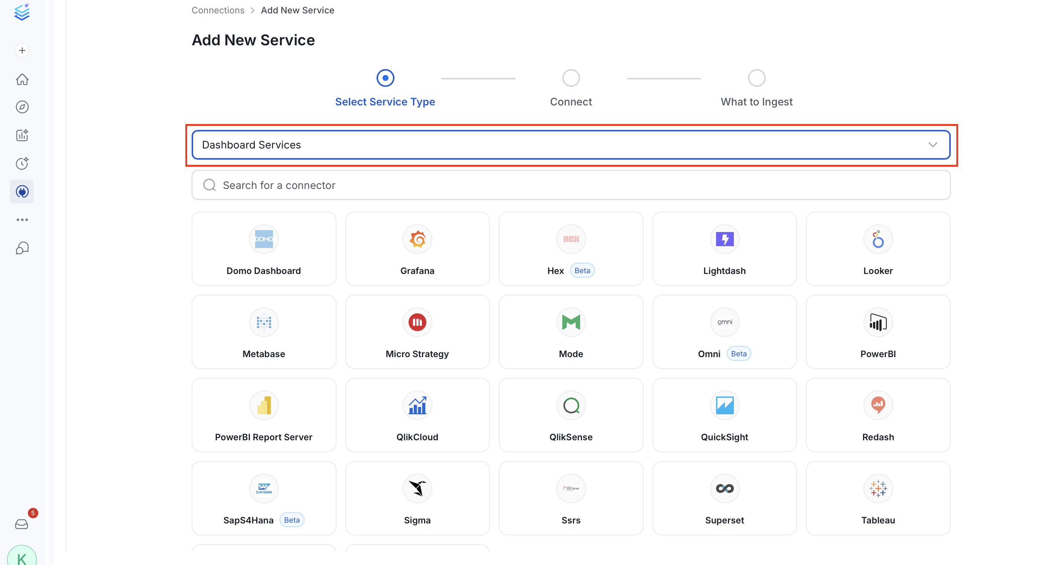The height and width of the screenshot is (565, 1054).
Task: Select the Redash connector
Action: [x=878, y=415]
